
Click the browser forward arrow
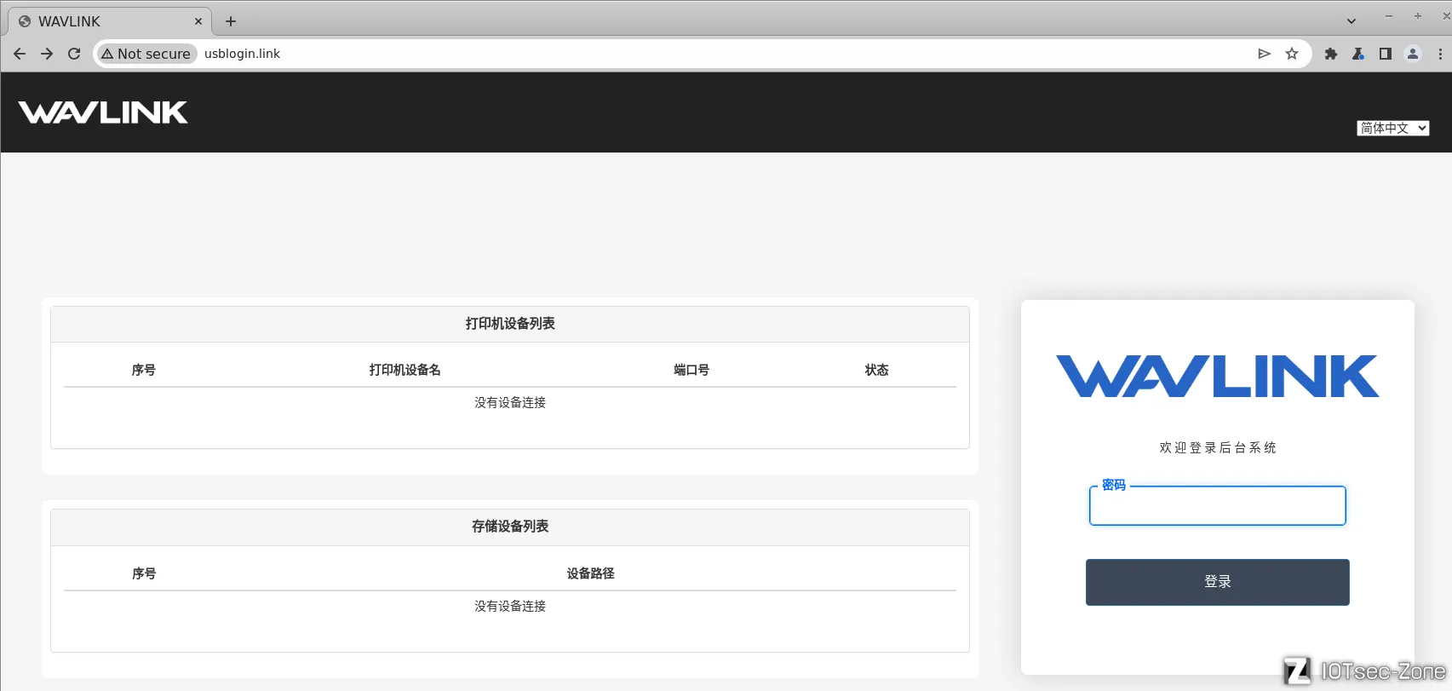(x=47, y=54)
